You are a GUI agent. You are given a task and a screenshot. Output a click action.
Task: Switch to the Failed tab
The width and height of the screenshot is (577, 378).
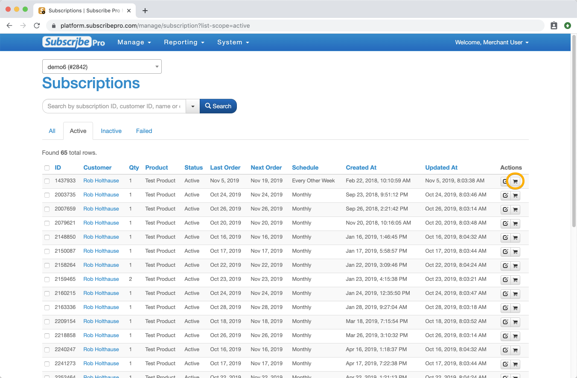coord(144,131)
